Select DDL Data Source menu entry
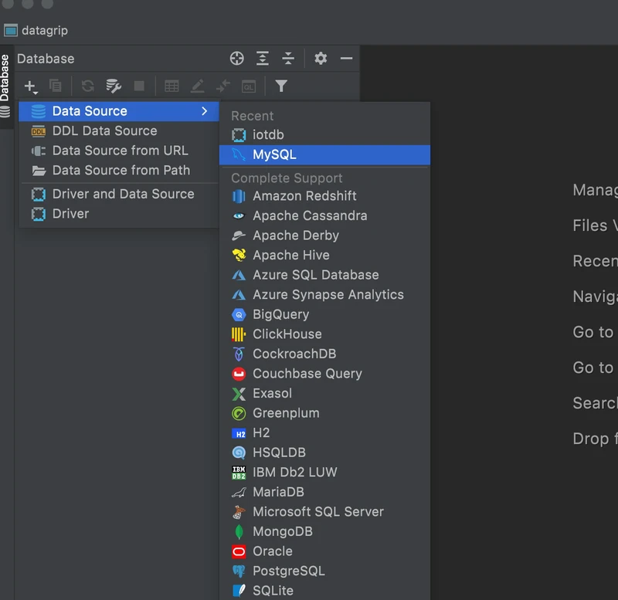 (x=119, y=131)
